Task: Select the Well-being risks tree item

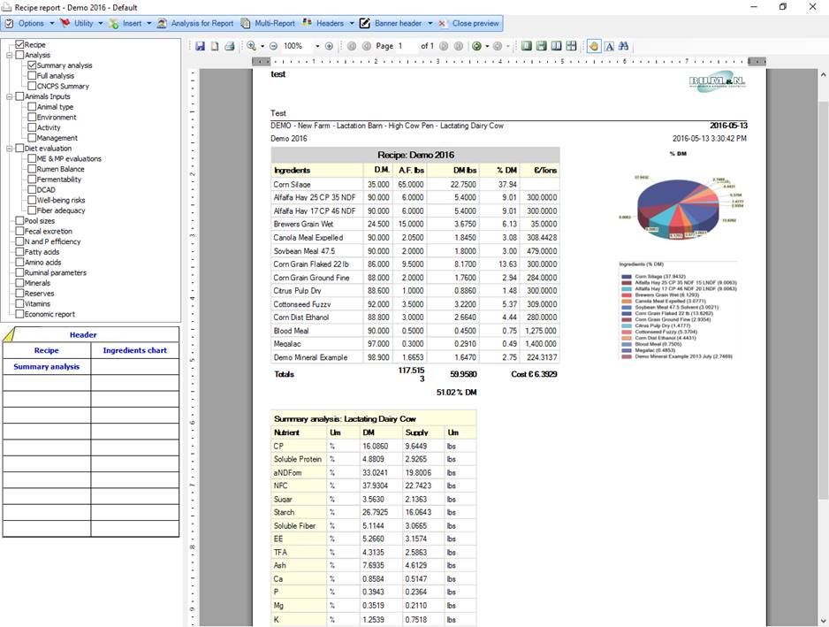Action: point(61,200)
